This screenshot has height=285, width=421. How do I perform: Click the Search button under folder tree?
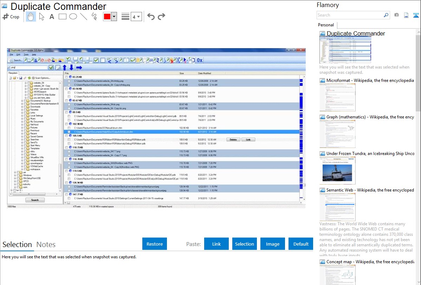click(x=35, y=200)
